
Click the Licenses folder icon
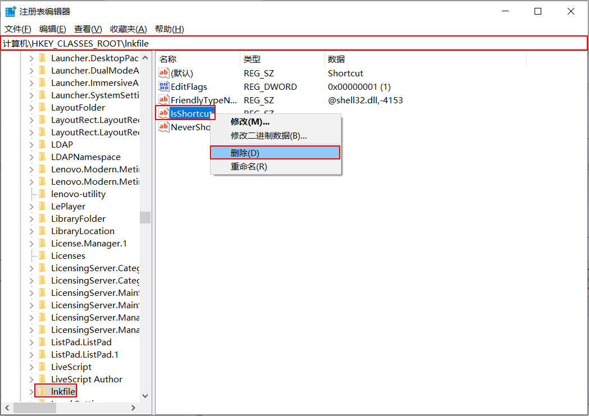[x=43, y=255]
